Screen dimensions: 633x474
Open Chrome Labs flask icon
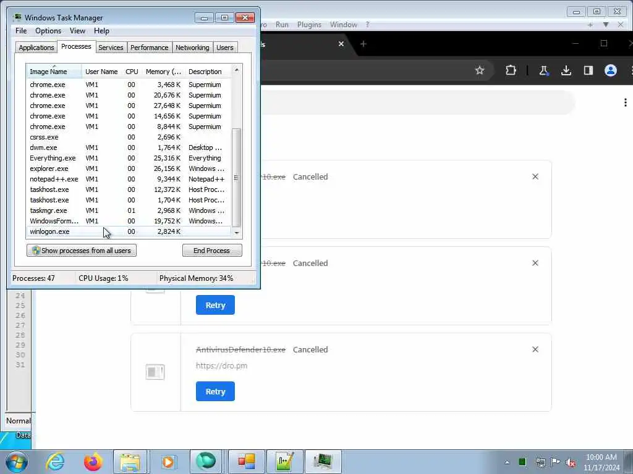(x=543, y=70)
